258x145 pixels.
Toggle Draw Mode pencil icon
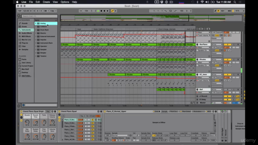[215, 11]
